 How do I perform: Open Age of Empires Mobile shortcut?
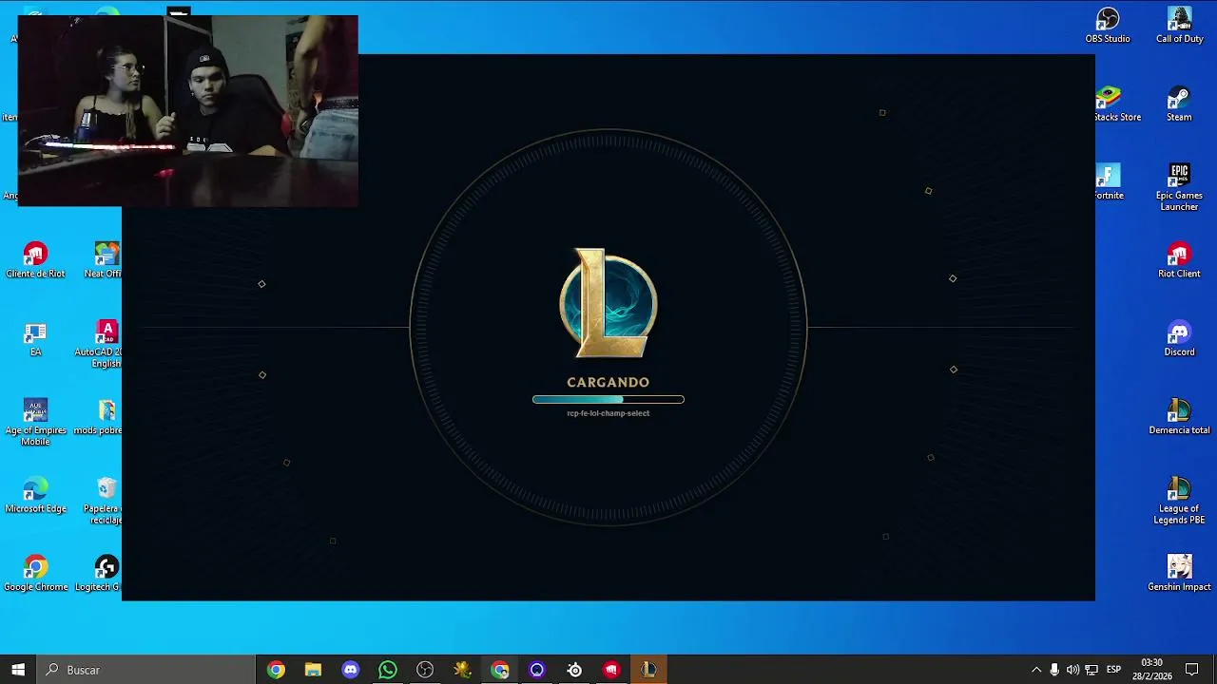(35, 422)
